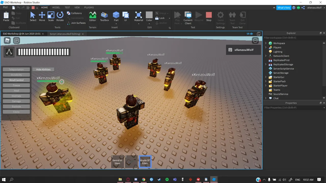Viewport: 326px width, 183px height.
Task: Click the Assassin emblem icon in game
Action: pyautogui.click(x=9, y=52)
